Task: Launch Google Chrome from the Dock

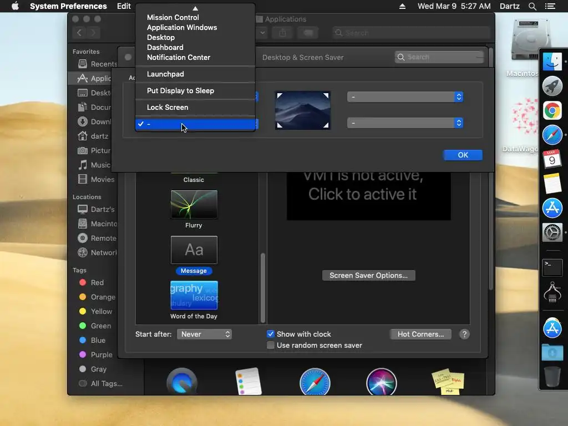Action: (x=552, y=110)
